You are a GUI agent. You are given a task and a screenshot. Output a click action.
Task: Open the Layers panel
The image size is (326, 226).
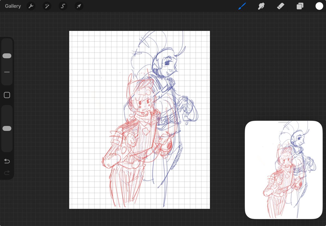300,6
